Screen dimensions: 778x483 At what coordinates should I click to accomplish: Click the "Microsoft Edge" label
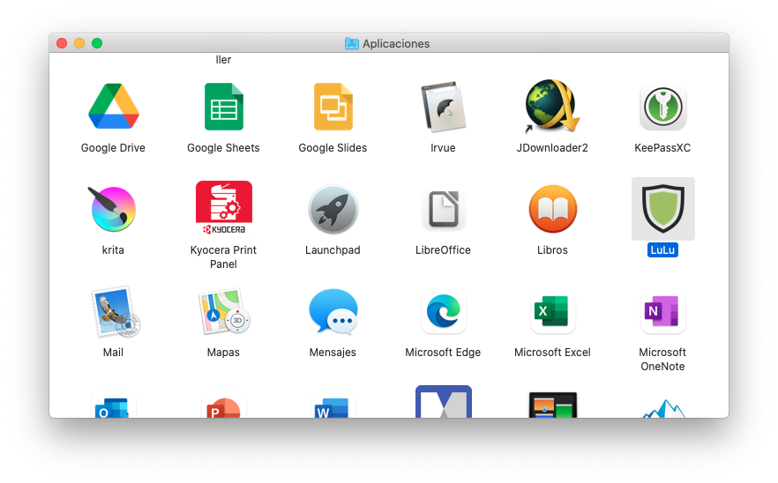(x=443, y=352)
